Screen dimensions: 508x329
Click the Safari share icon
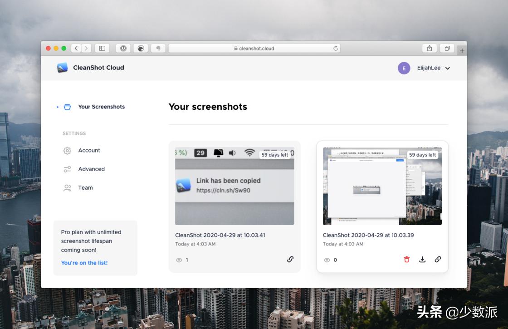[x=429, y=49]
